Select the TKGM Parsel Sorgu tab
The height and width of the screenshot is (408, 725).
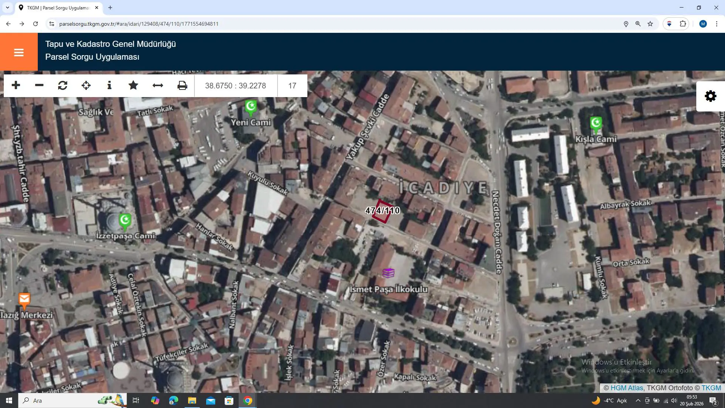tap(59, 8)
